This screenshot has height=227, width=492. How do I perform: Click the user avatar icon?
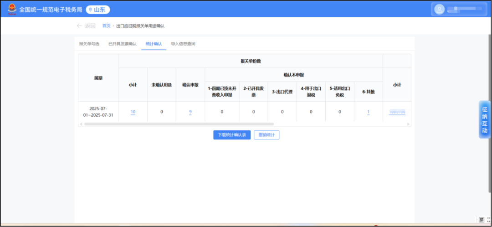coord(439,10)
